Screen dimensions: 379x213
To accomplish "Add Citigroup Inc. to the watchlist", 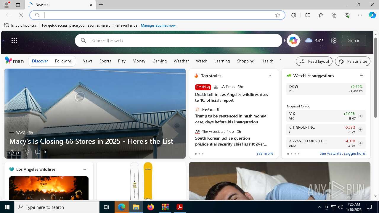I will [x=360, y=130].
